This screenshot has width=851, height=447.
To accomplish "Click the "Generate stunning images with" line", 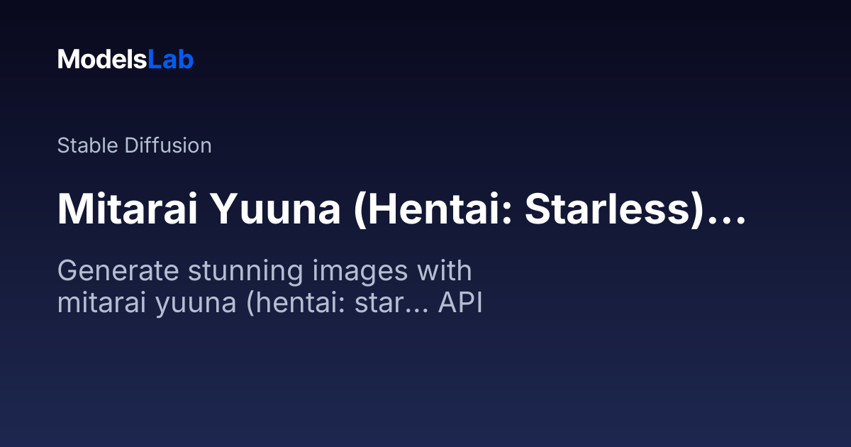I will click(x=265, y=271).
